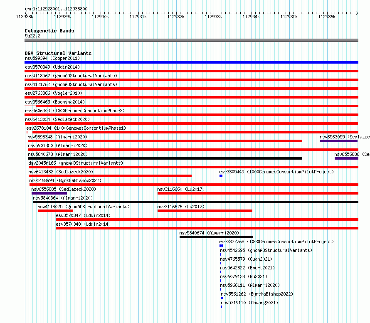Open nsv5901350 (Almarri2020) label
The height and width of the screenshot is (323, 370).
tap(58, 145)
